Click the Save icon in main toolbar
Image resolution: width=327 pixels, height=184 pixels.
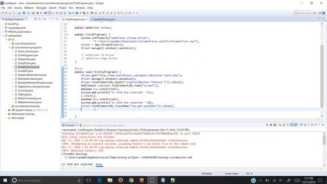tap(10, 13)
